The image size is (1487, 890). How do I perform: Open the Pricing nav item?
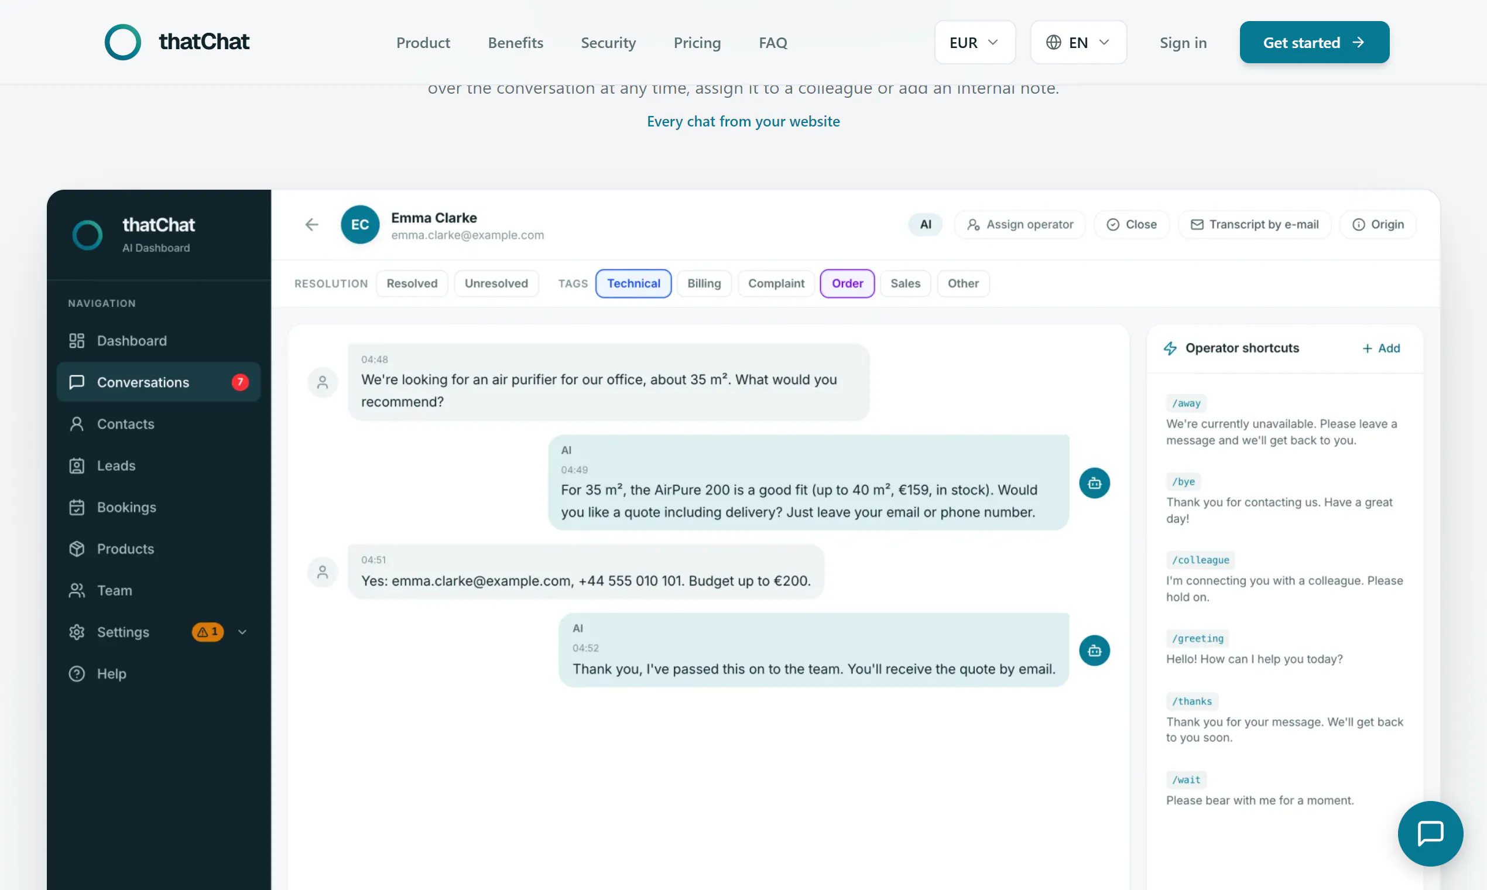[x=697, y=43]
